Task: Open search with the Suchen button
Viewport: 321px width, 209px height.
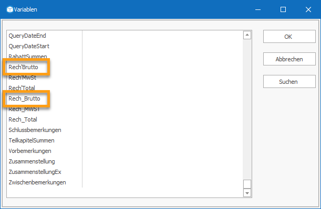Action: tap(289, 81)
